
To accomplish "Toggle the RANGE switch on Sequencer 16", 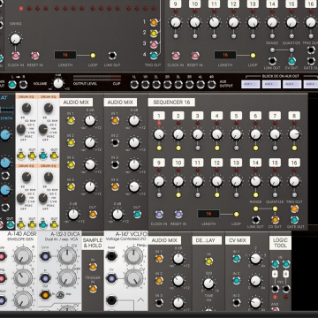I will [255, 208].
